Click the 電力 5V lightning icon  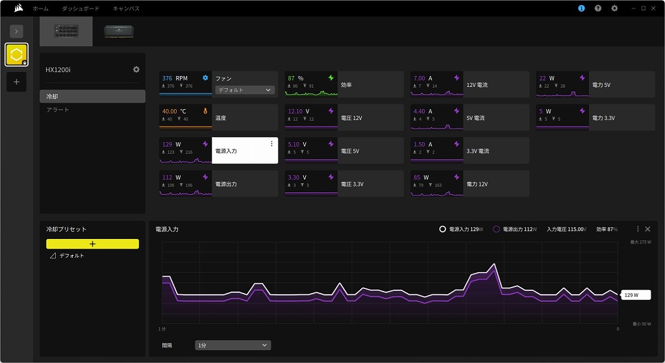coord(583,78)
